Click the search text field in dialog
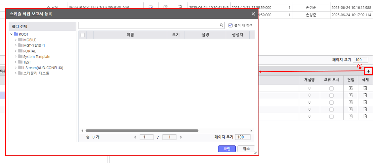Screen dimensions: 374x163 click(x=149, y=25)
